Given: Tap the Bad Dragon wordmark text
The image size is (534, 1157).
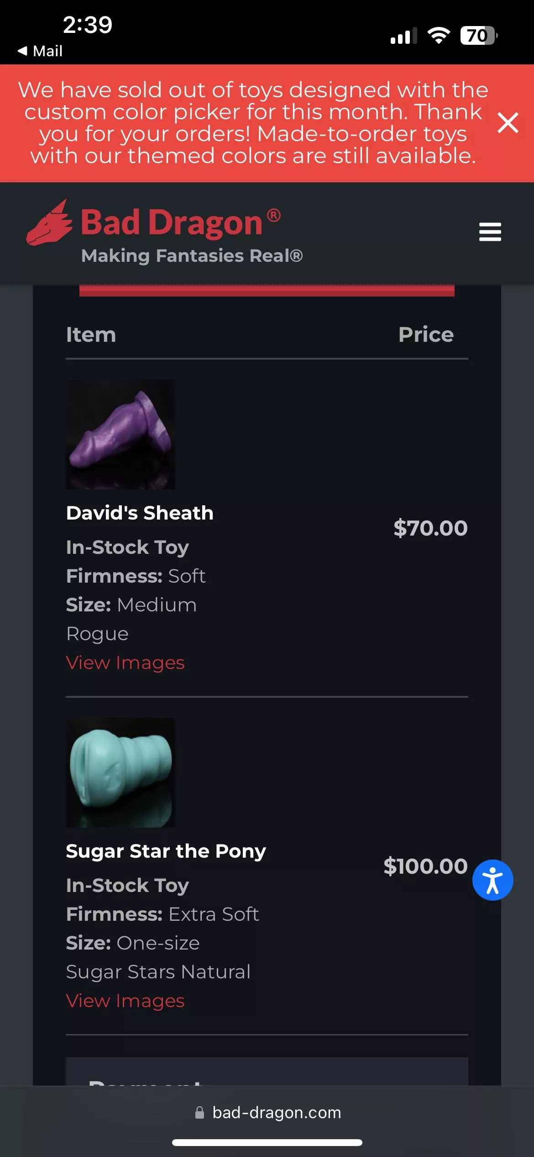Looking at the screenshot, I should [x=172, y=223].
